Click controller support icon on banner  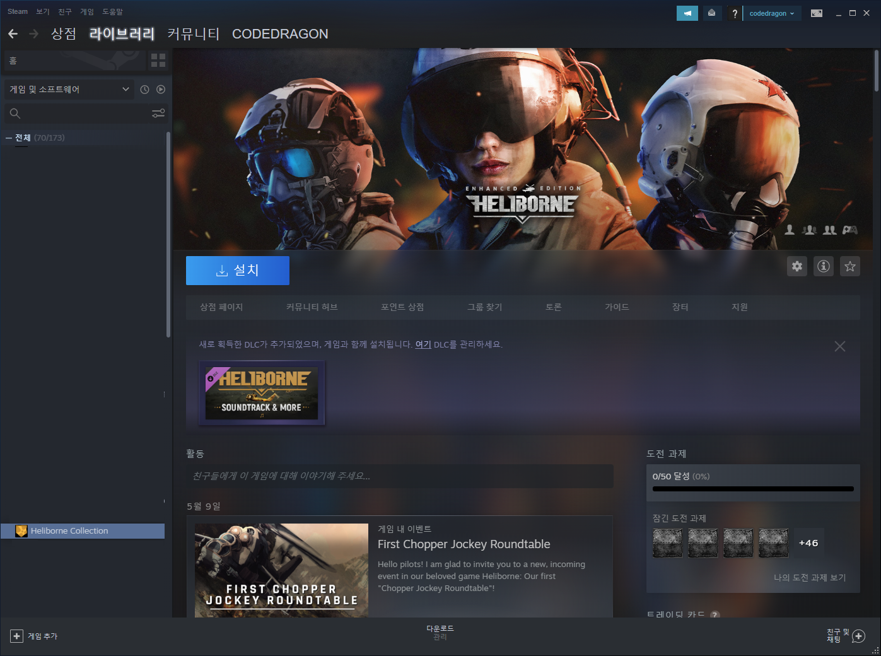click(x=850, y=230)
